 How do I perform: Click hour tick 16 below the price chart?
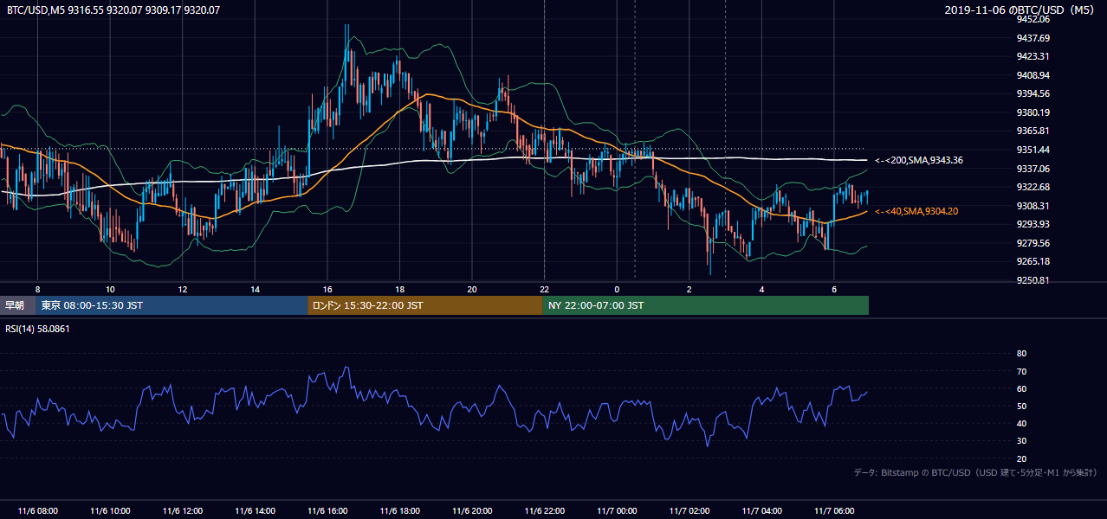(327, 289)
